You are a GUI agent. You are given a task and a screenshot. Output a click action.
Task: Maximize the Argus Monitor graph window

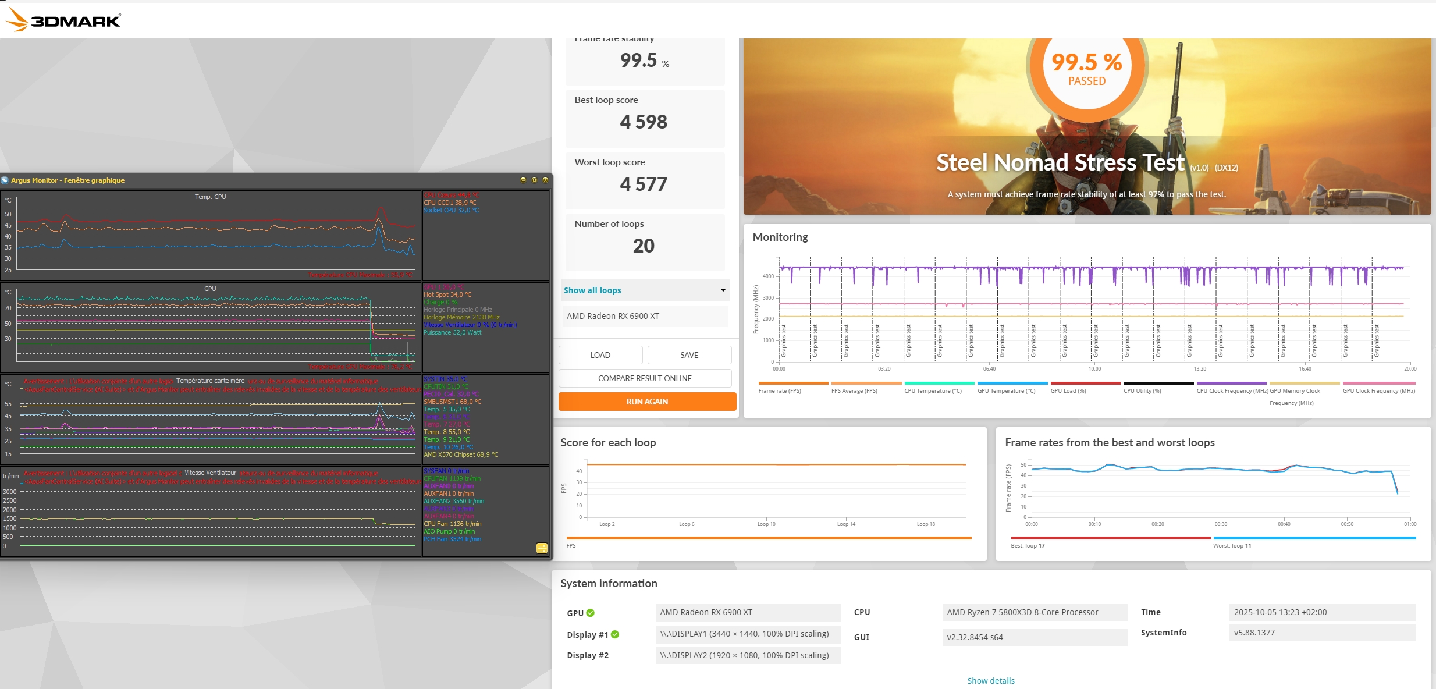[x=534, y=180]
